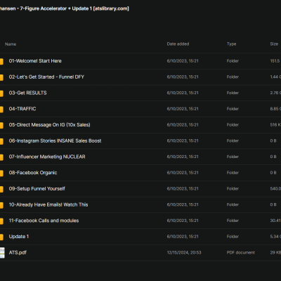Click the folder icon beside 05-Direct Message On IG
Viewport: 281px width, 281px height.
(1, 125)
